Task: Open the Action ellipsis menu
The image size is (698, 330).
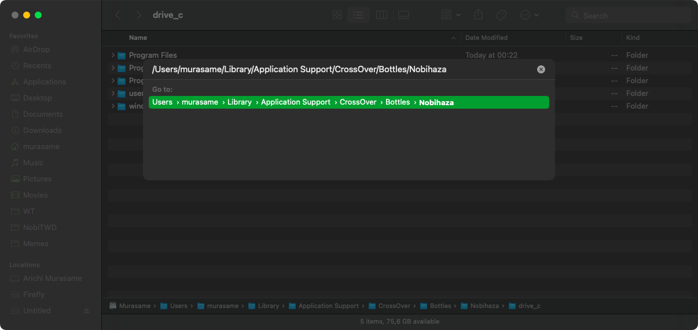Action: coord(529,15)
